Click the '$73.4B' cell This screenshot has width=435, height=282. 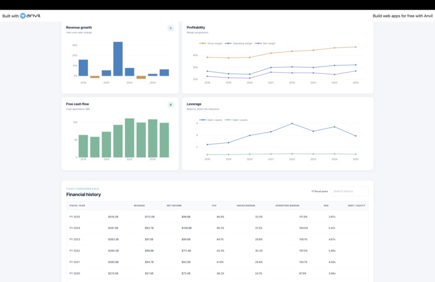186,273
